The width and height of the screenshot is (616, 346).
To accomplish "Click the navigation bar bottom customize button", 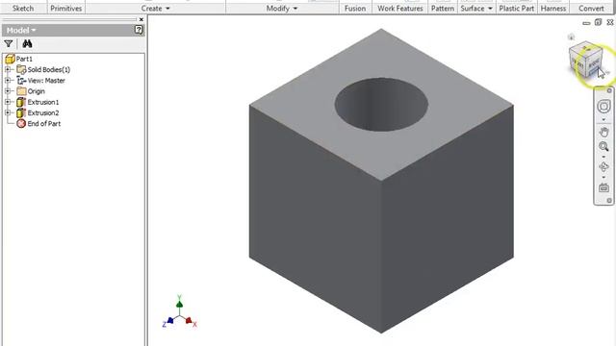I will pos(609,201).
